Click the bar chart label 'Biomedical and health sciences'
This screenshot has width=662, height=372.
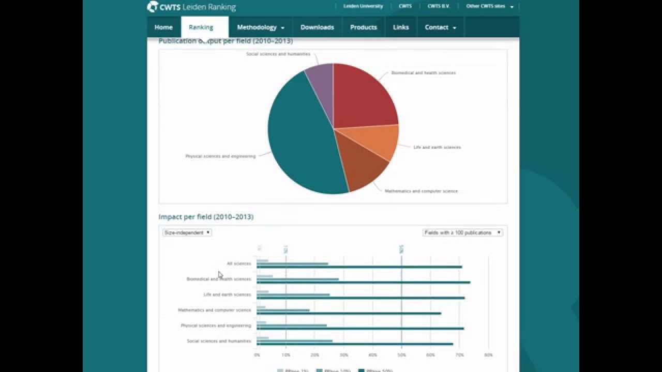pyautogui.click(x=219, y=279)
